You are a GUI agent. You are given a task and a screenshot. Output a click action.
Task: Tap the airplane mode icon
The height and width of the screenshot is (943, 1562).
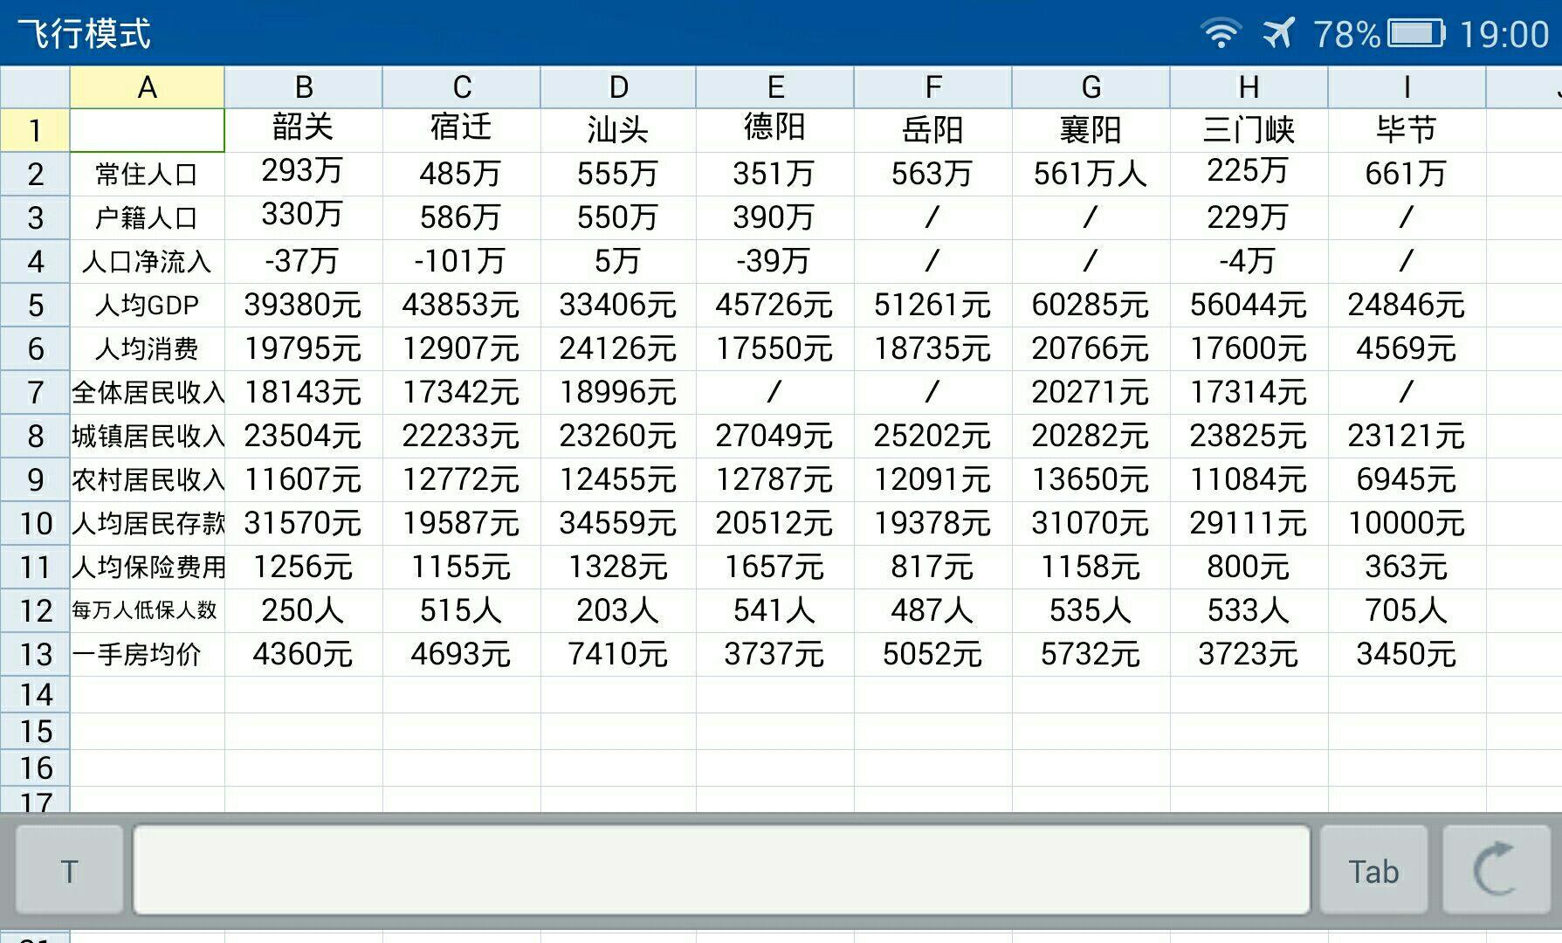click(x=1278, y=34)
